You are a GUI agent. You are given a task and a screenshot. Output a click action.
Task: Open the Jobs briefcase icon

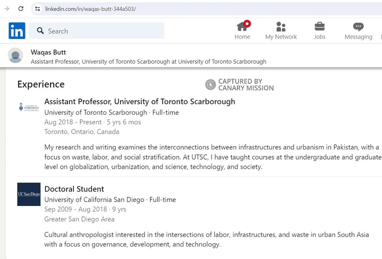tap(319, 27)
